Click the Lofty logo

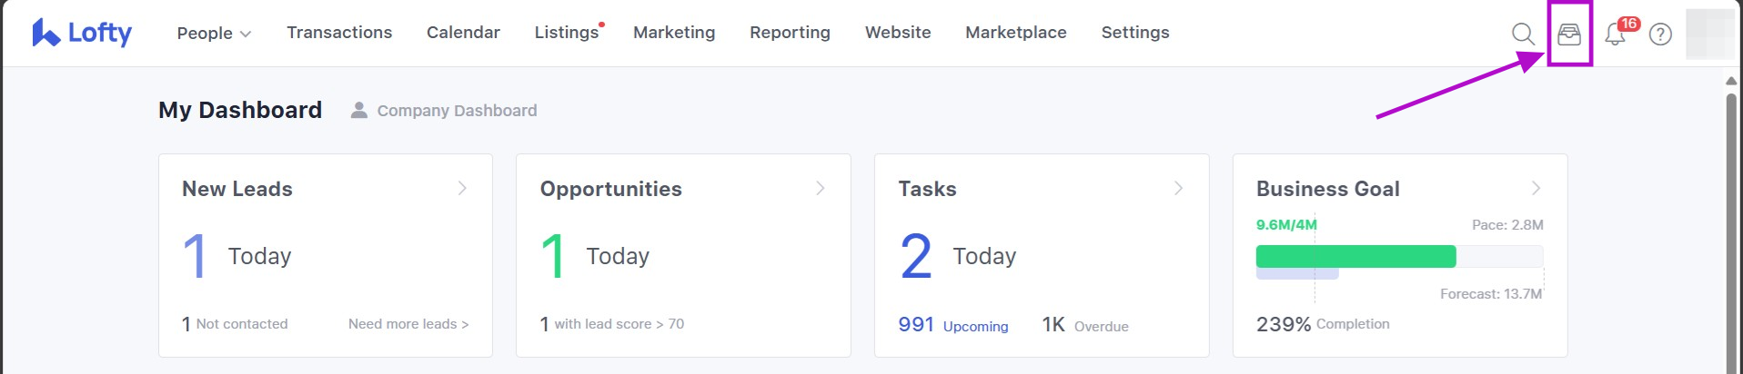[82, 33]
